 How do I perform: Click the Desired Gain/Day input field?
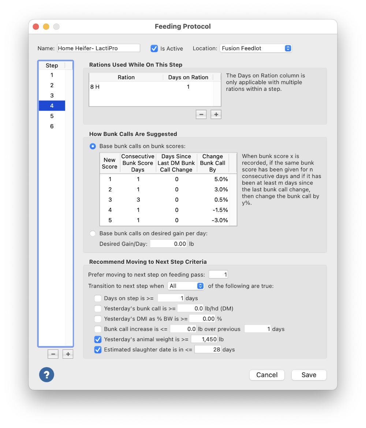(169, 244)
